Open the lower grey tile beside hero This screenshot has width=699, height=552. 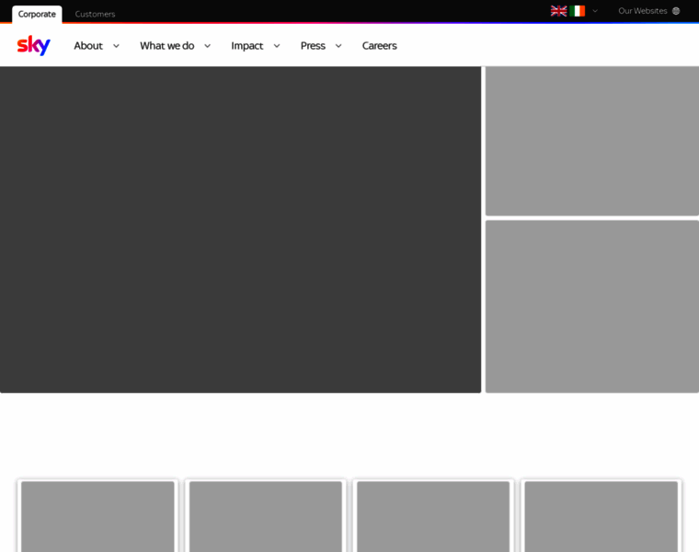coord(592,306)
